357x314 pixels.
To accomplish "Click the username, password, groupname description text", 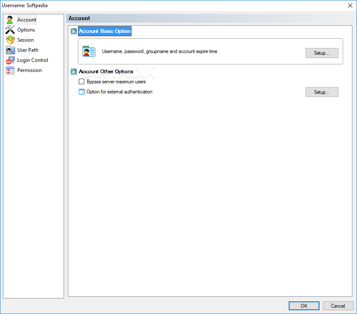I will [160, 52].
